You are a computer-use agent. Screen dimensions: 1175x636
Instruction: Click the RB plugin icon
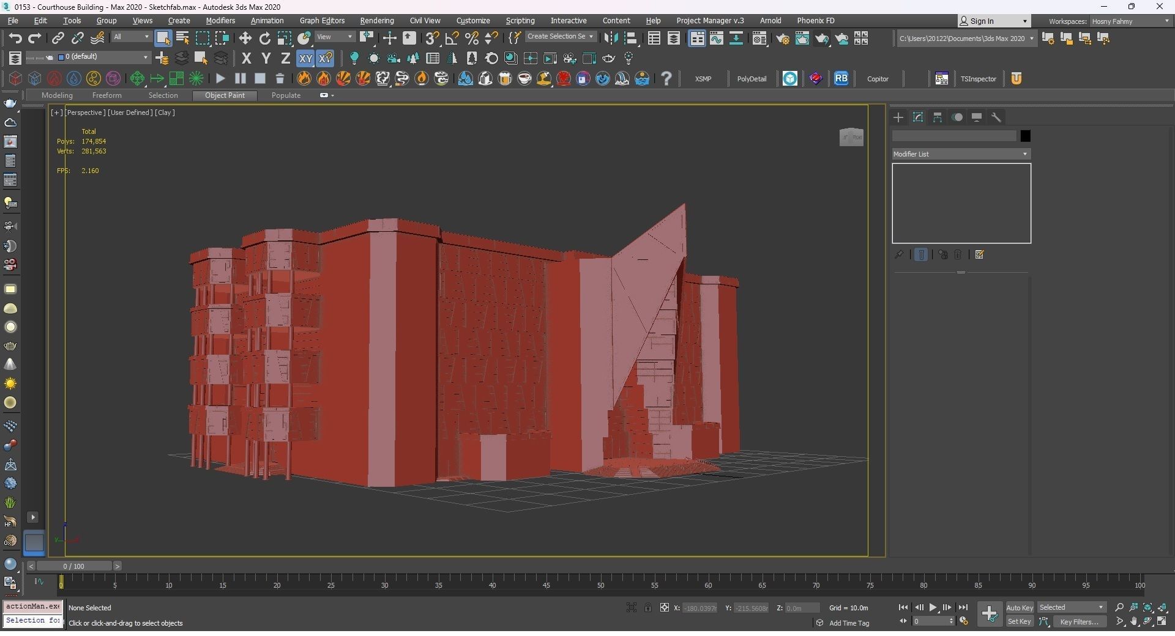841,78
